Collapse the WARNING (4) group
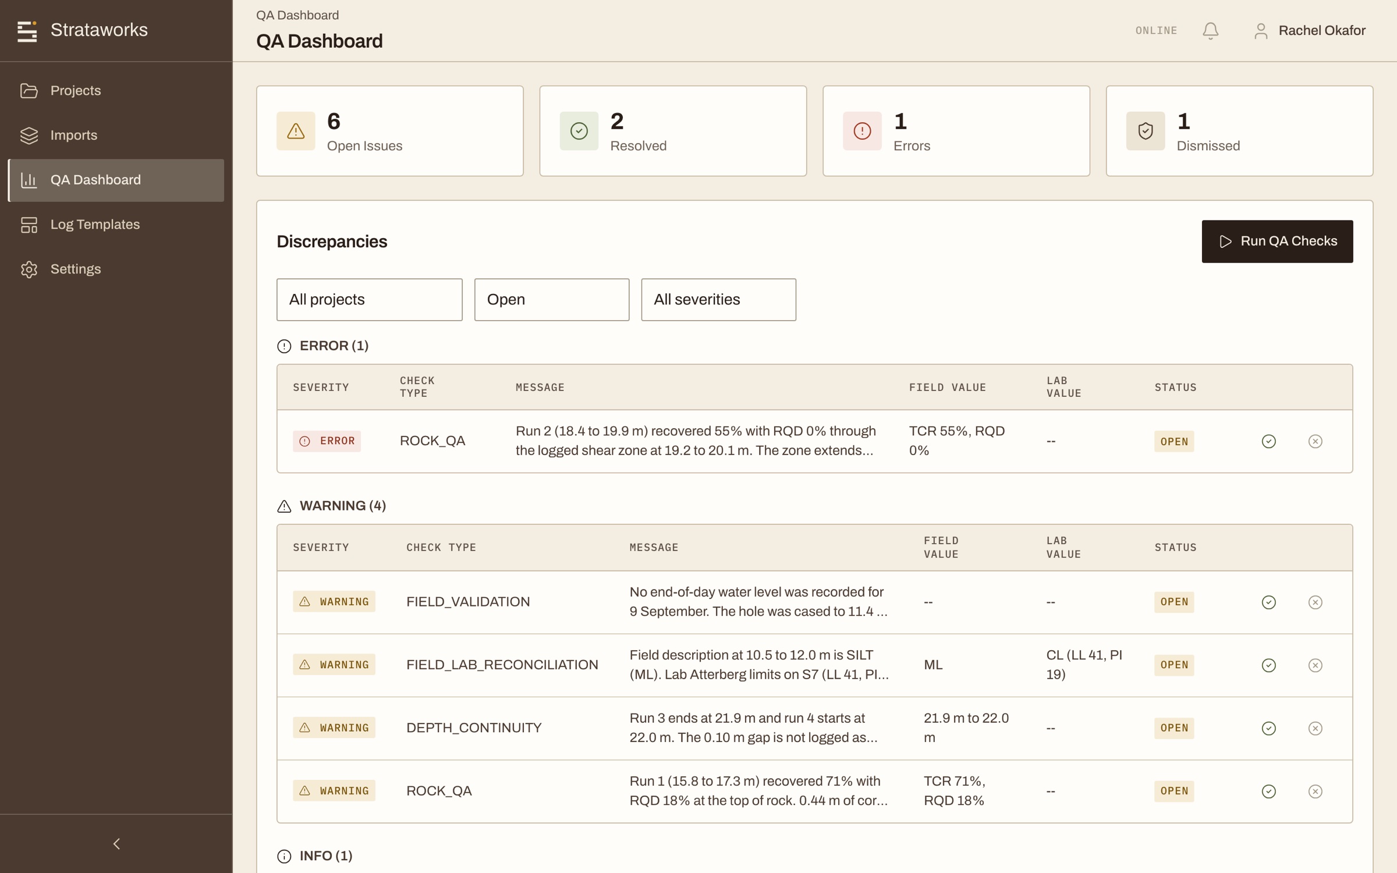Screen dimensions: 1397x873 pos(332,506)
